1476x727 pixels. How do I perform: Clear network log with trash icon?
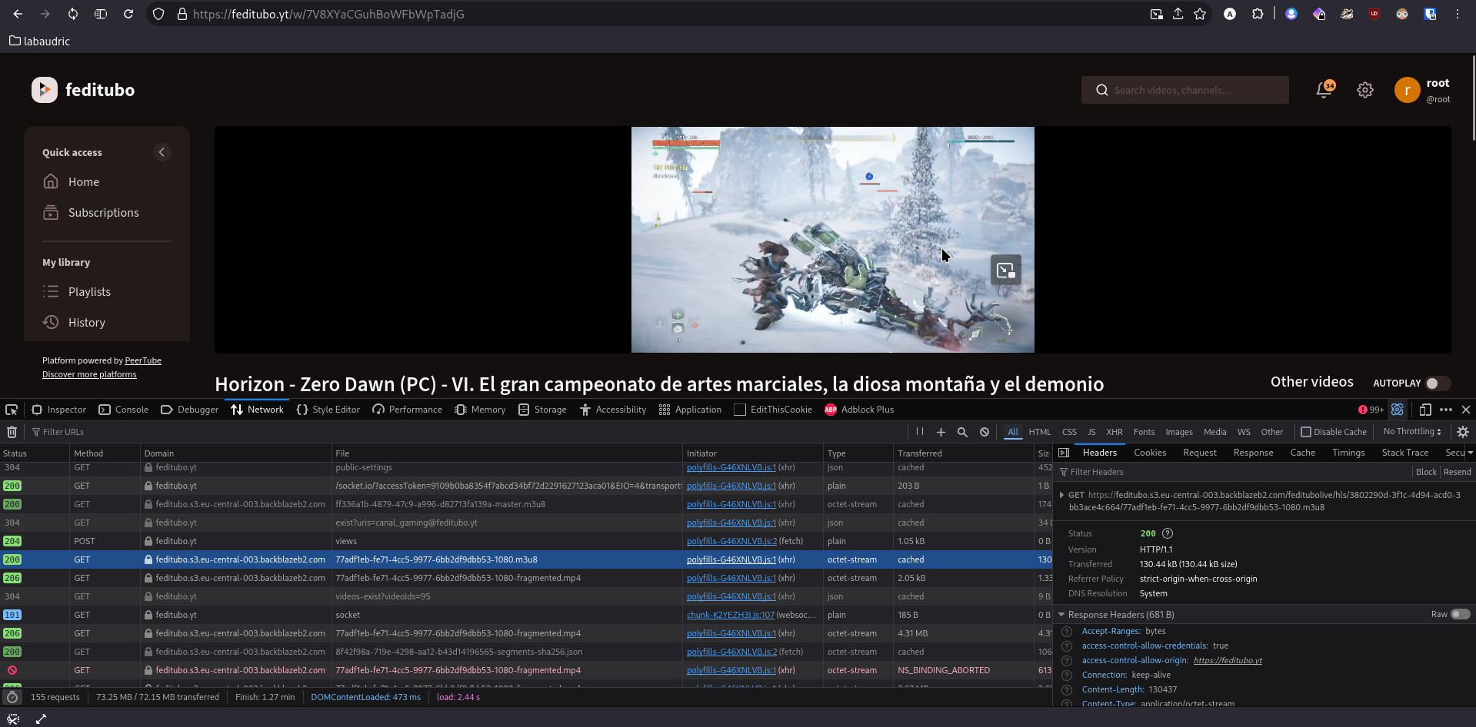(12, 432)
